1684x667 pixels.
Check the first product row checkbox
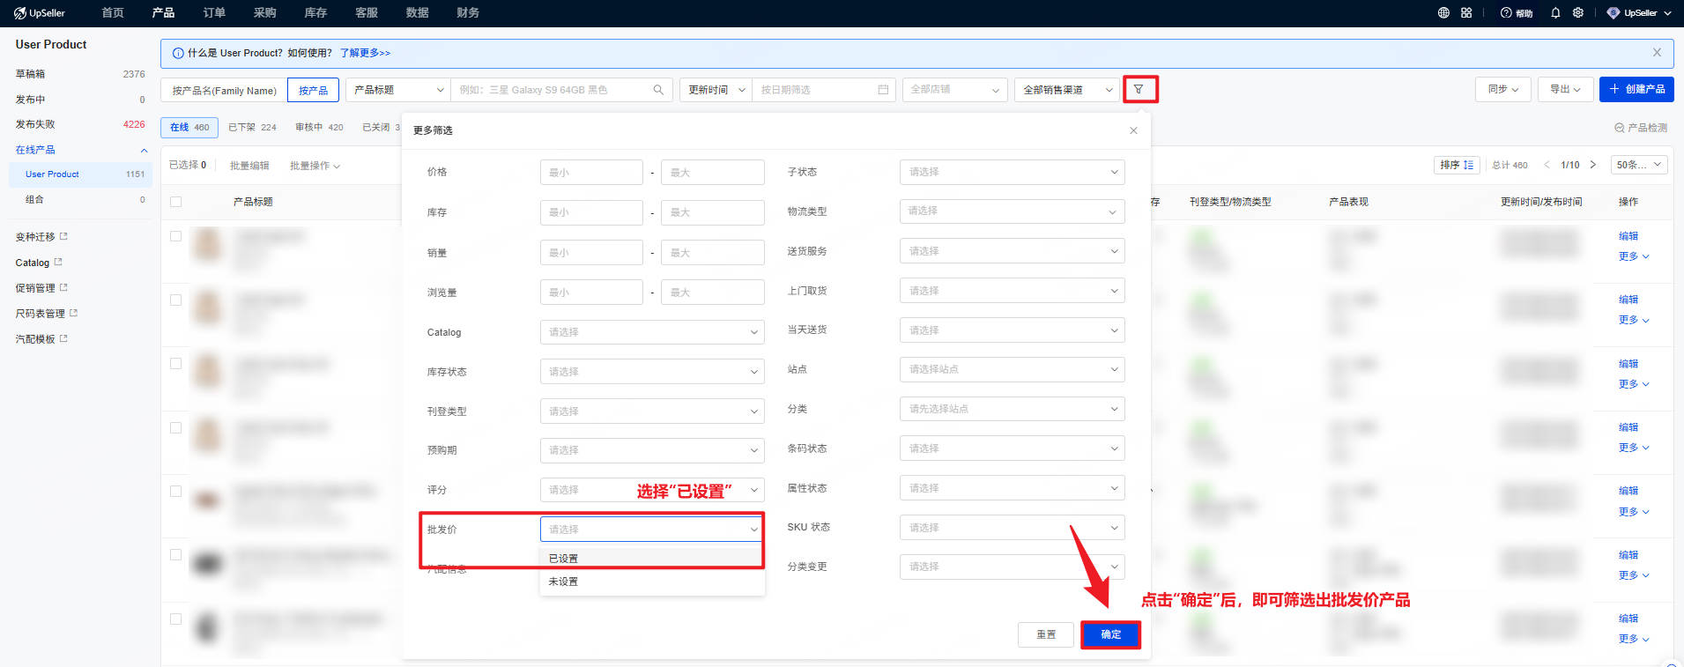coord(176,236)
